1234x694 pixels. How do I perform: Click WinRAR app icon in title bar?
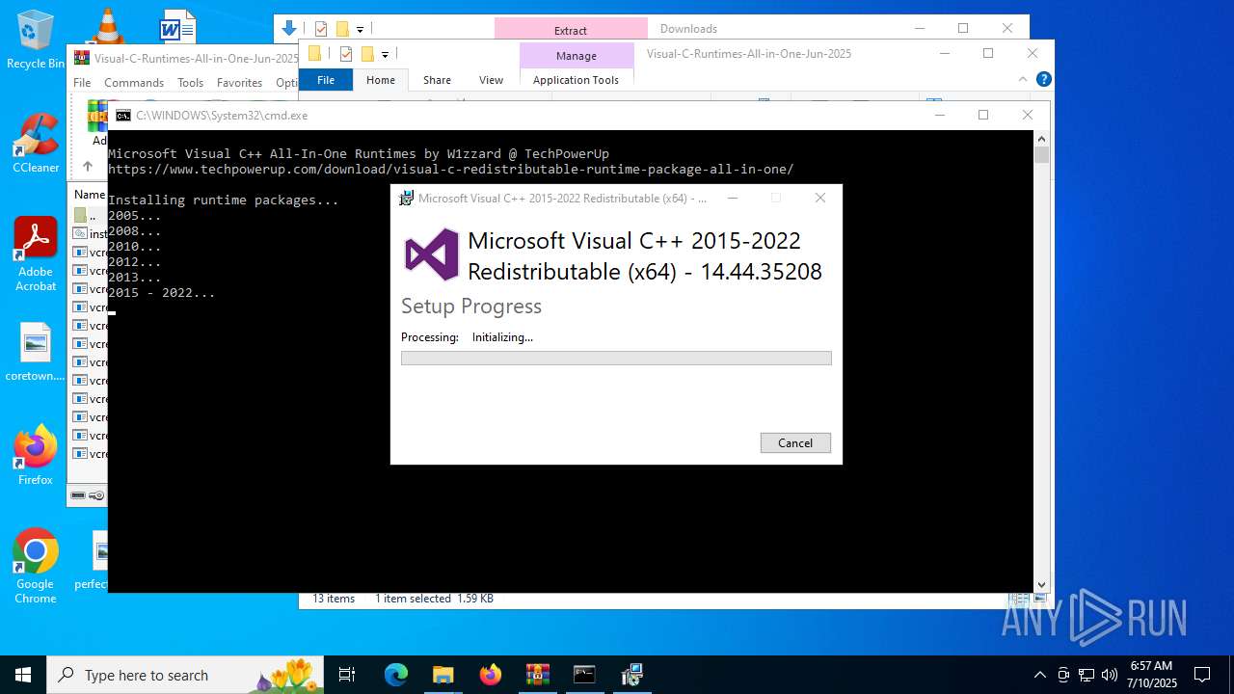(82, 58)
